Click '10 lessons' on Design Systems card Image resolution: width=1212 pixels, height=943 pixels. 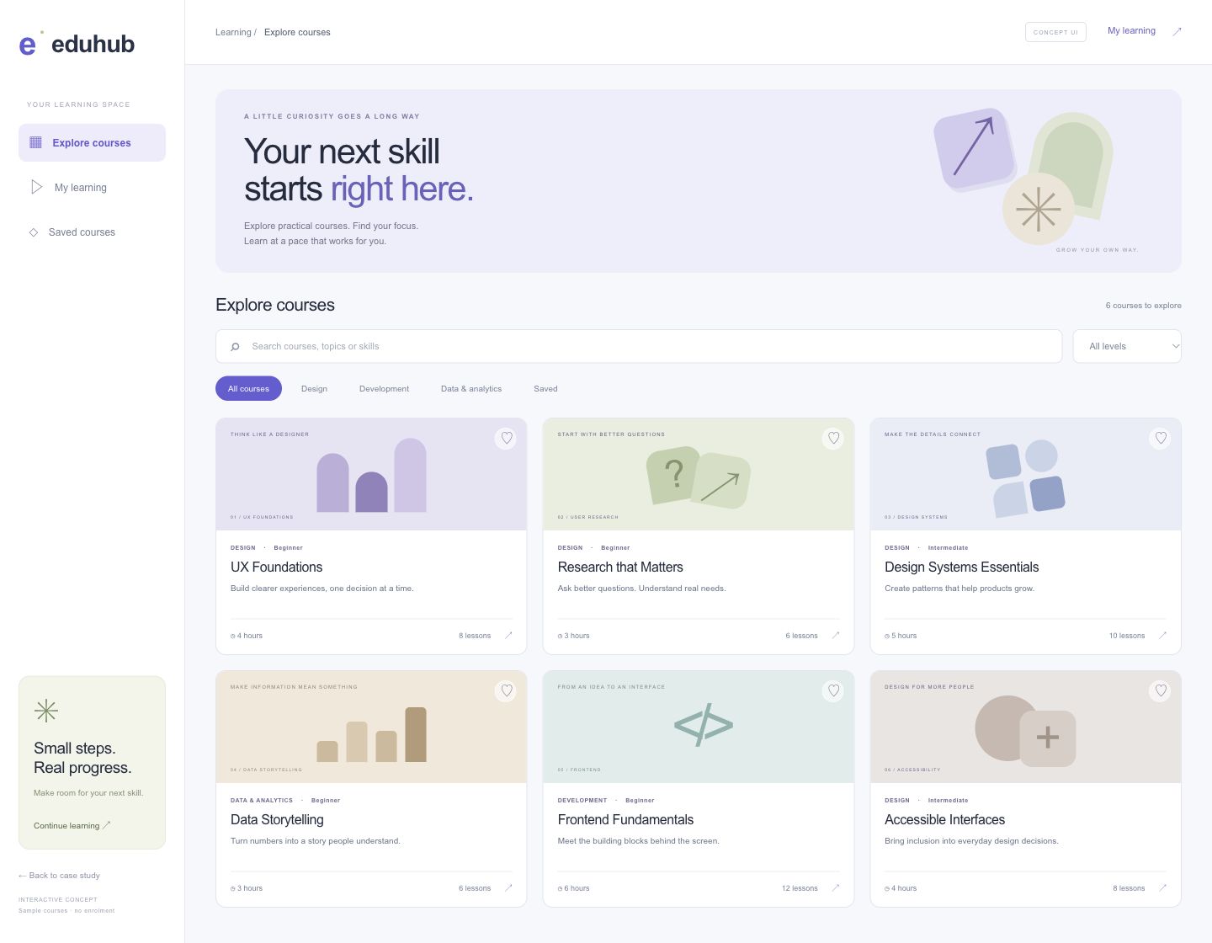click(x=1127, y=636)
